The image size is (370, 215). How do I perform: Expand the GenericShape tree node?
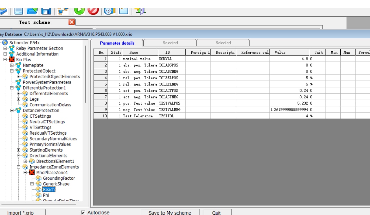point(32,184)
